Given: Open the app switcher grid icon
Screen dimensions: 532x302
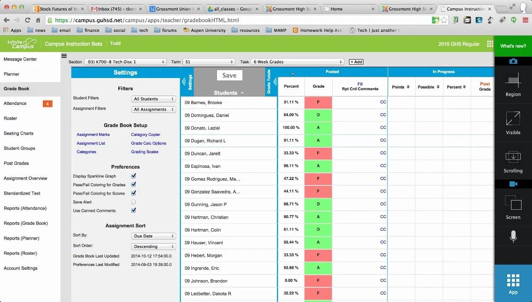Looking at the screenshot, I should click(490, 44).
